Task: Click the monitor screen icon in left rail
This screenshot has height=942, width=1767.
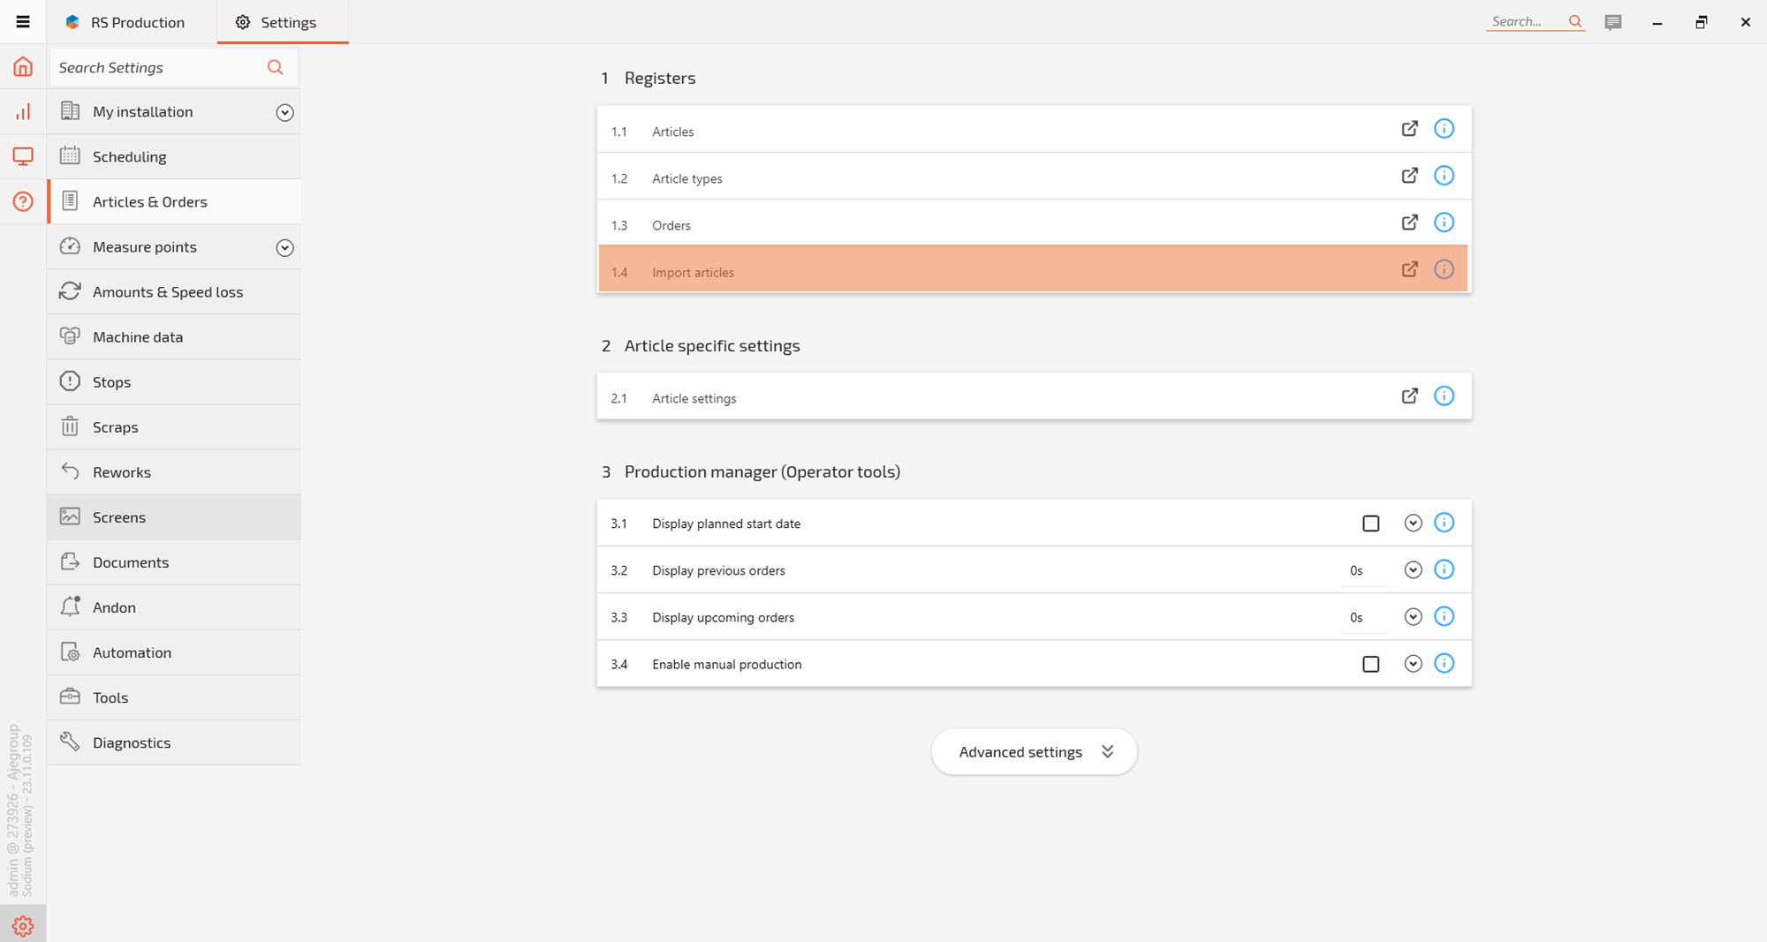Action: tap(23, 156)
